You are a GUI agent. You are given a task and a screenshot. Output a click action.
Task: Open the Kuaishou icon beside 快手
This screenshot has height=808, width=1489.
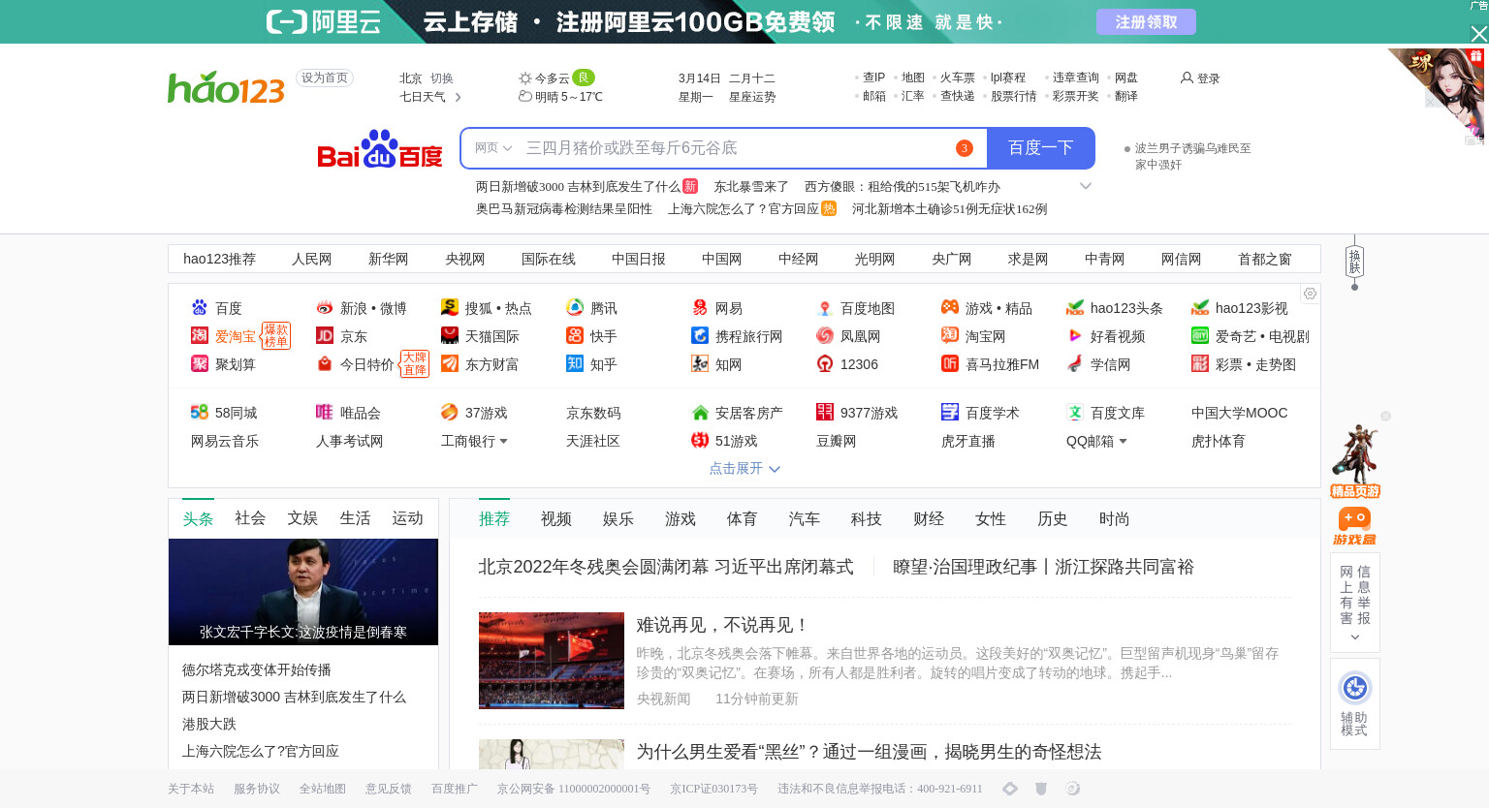click(x=575, y=336)
